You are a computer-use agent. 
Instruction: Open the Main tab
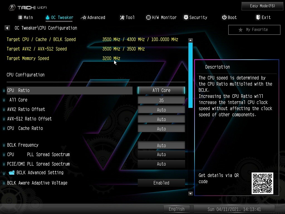pos(26,18)
